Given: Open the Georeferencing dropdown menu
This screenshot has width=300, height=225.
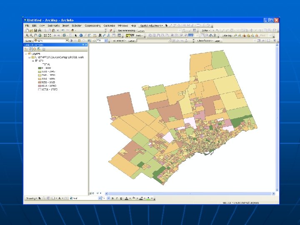Looking at the screenshot, I should (127, 30).
